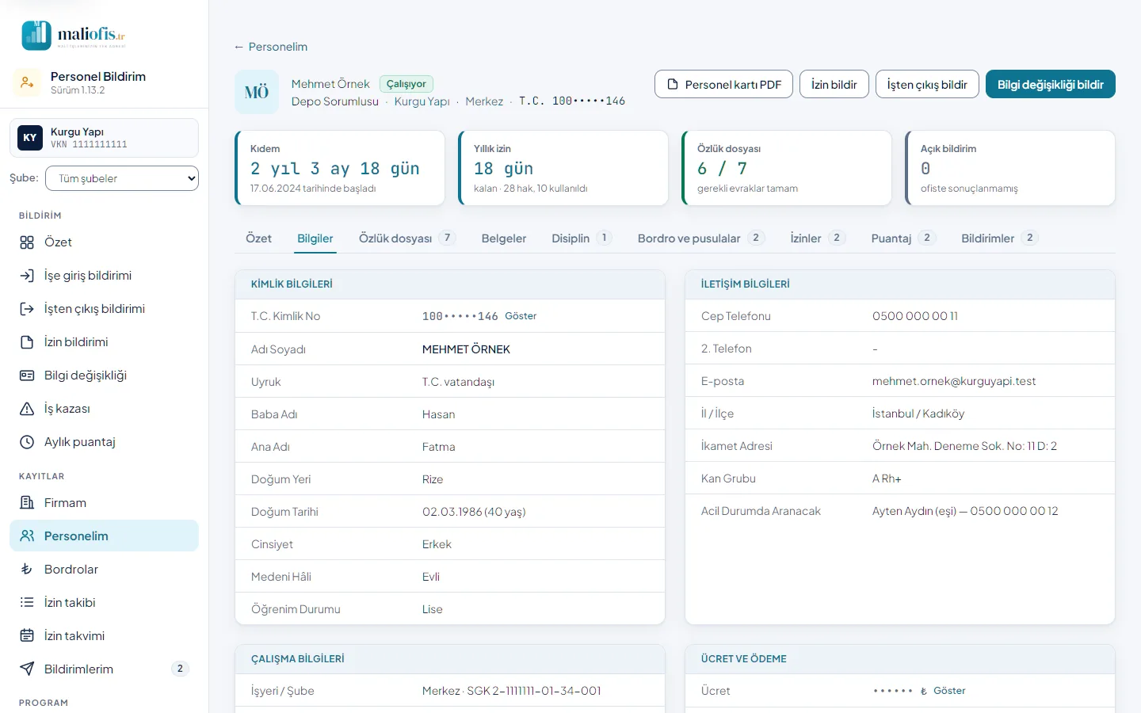Click the İş kazası warning icon
1141x713 pixels.
(27, 409)
